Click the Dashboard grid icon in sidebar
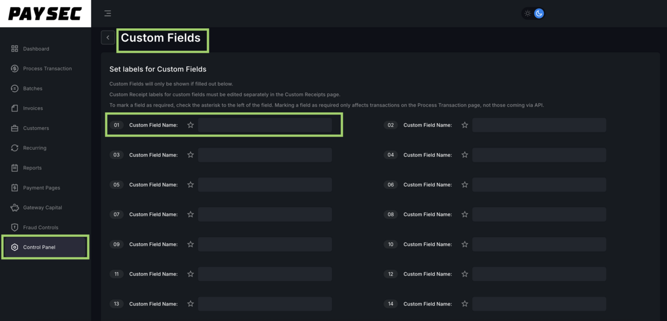Viewport: 667px width, 321px height. click(x=14, y=49)
